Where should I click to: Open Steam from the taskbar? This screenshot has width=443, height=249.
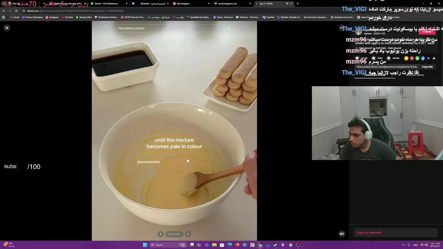(x=275, y=245)
